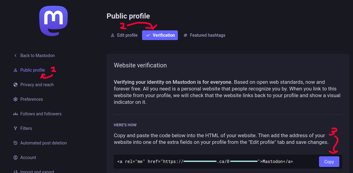Go back to Mastodon
353x173 pixels.
pyautogui.click(x=38, y=56)
